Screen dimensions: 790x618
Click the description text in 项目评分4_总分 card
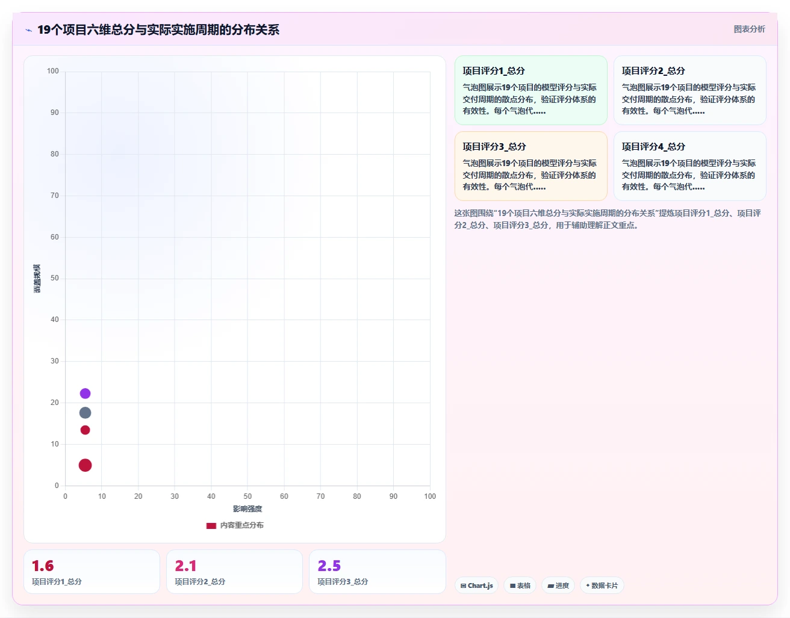click(688, 175)
